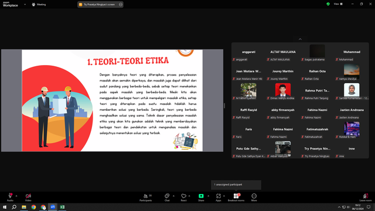Select the Rizkika & Hani tile
The height and width of the screenshot is (211, 375).
(352, 130)
